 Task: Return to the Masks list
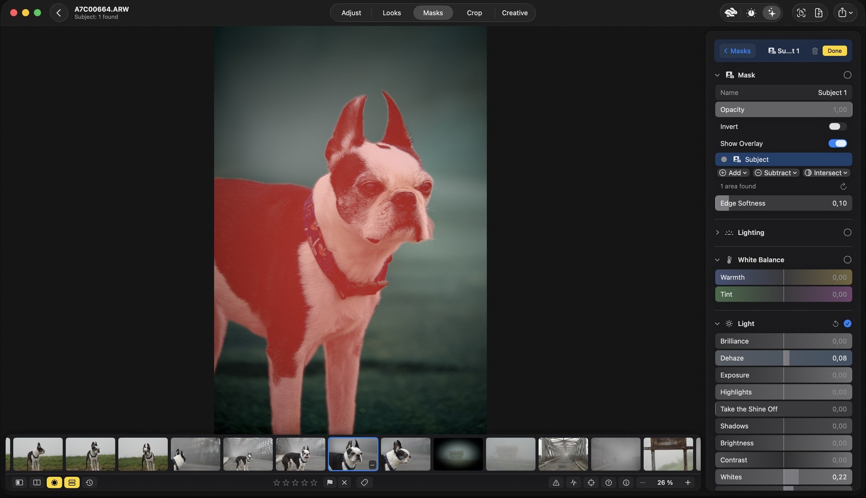tap(737, 51)
